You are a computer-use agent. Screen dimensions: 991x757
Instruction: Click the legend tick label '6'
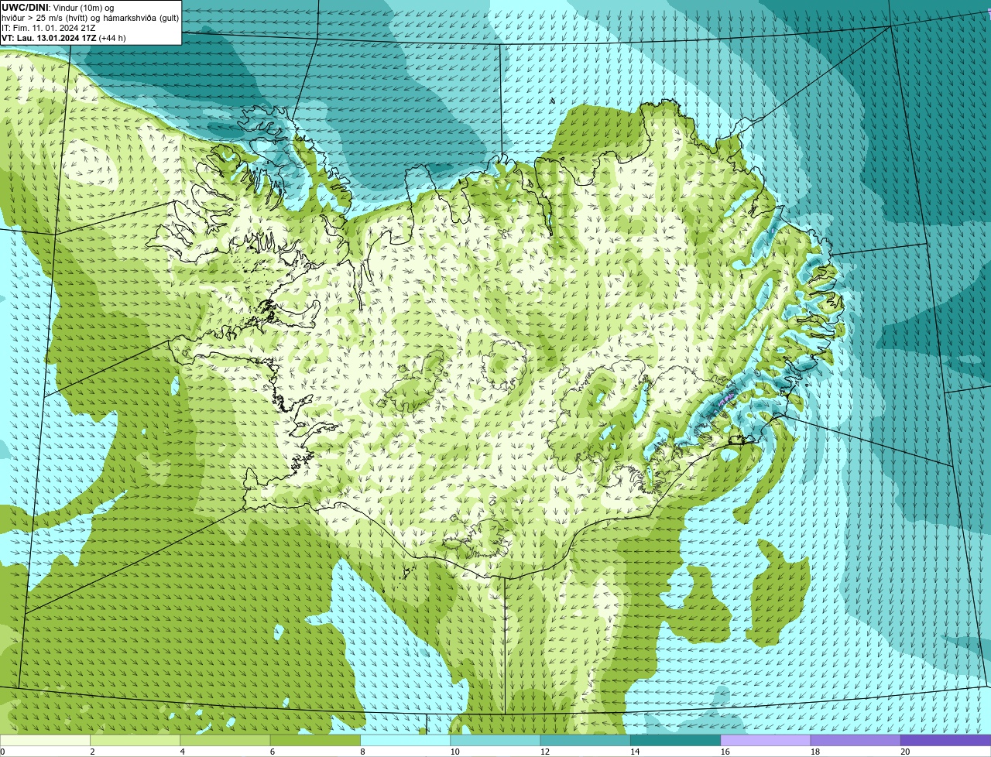(x=273, y=752)
